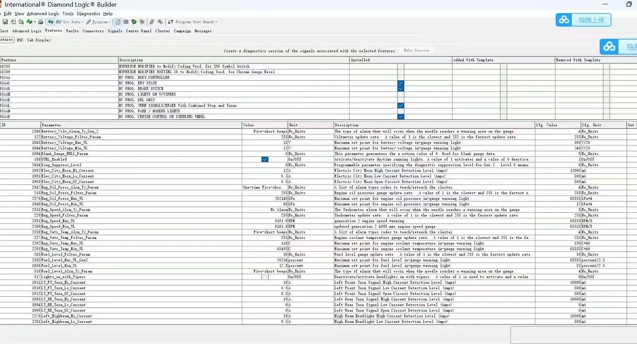Open the dropdown arrow beside refresh icon
Image resolution: width=637 pixels, height=344 pixels.
[35, 22]
